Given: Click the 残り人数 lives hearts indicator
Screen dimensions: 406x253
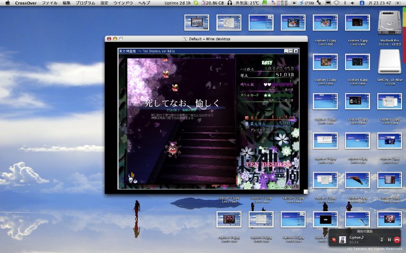Looking at the screenshot, I should tap(278, 85).
